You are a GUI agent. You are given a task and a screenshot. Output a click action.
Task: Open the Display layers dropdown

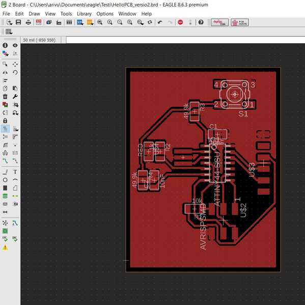coord(5,53)
